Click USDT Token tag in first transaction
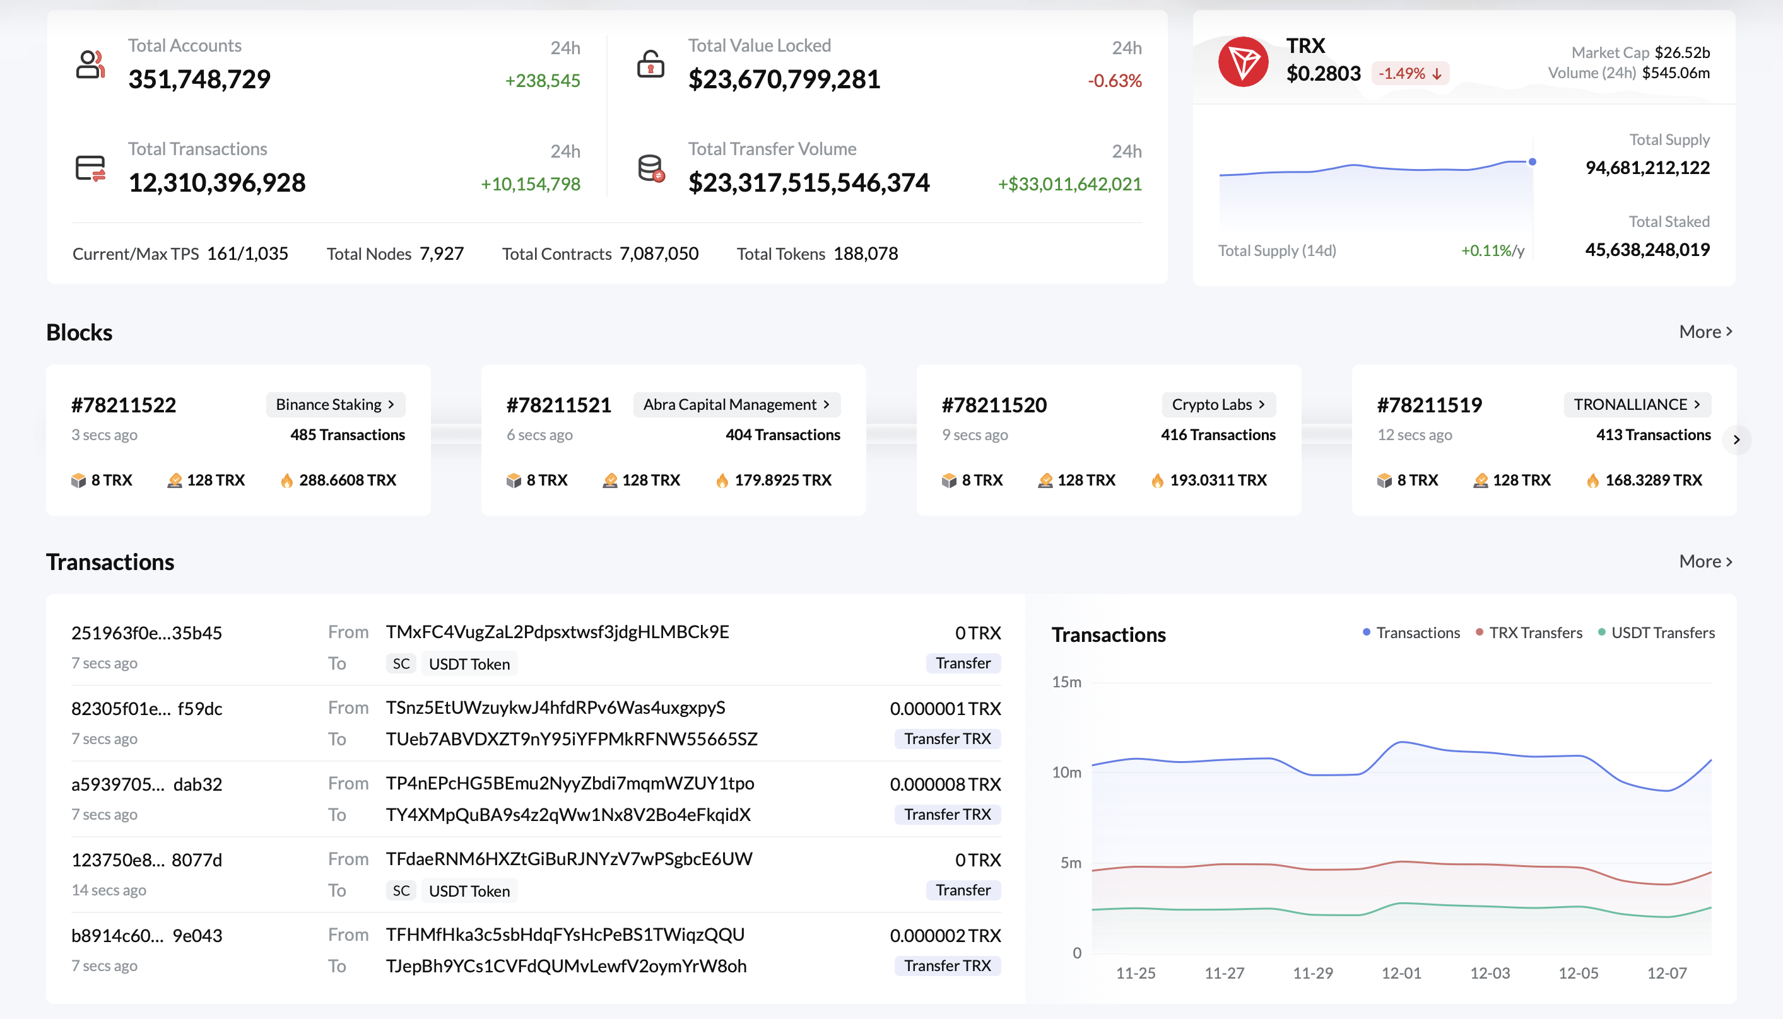The width and height of the screenshot is (1783, 1019). [469, 663]
